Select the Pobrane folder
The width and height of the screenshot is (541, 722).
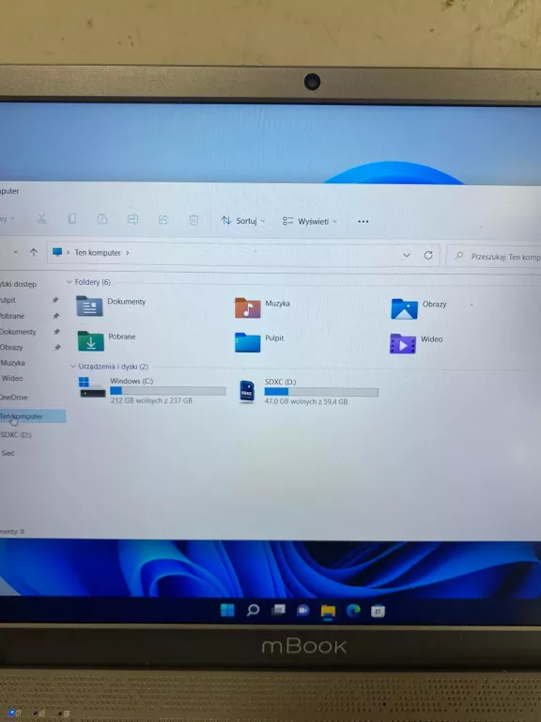(107, 340)
